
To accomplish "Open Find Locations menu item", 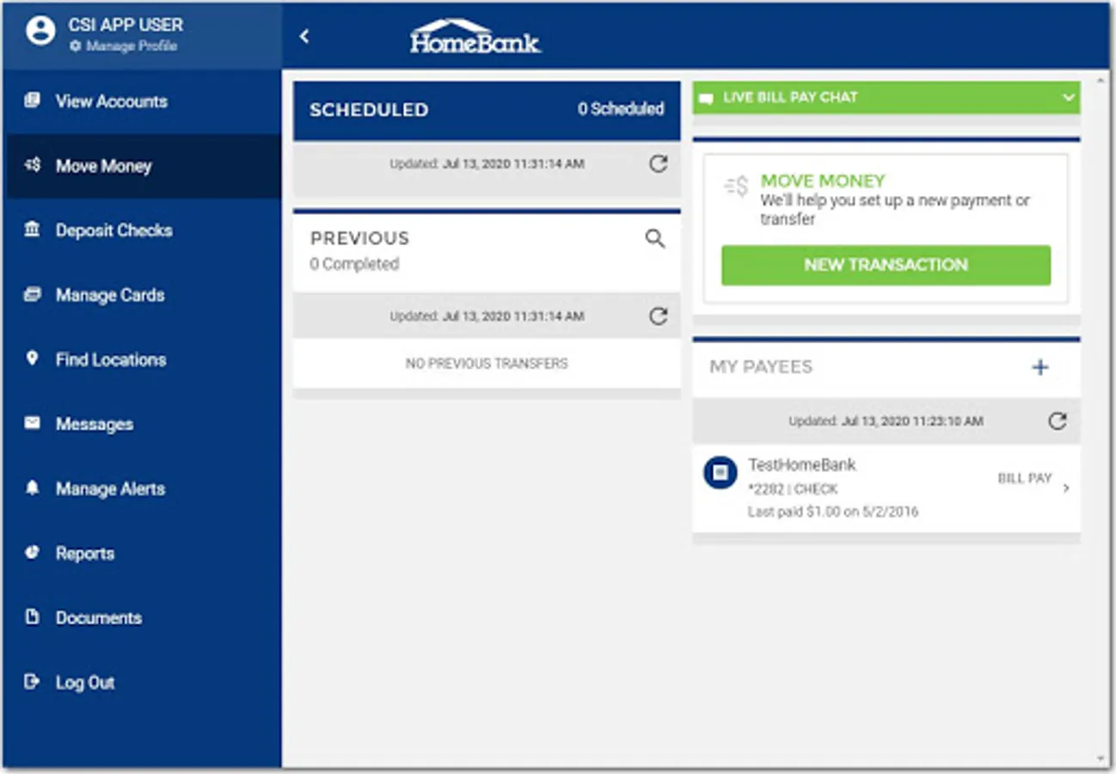I will point(144,359).
